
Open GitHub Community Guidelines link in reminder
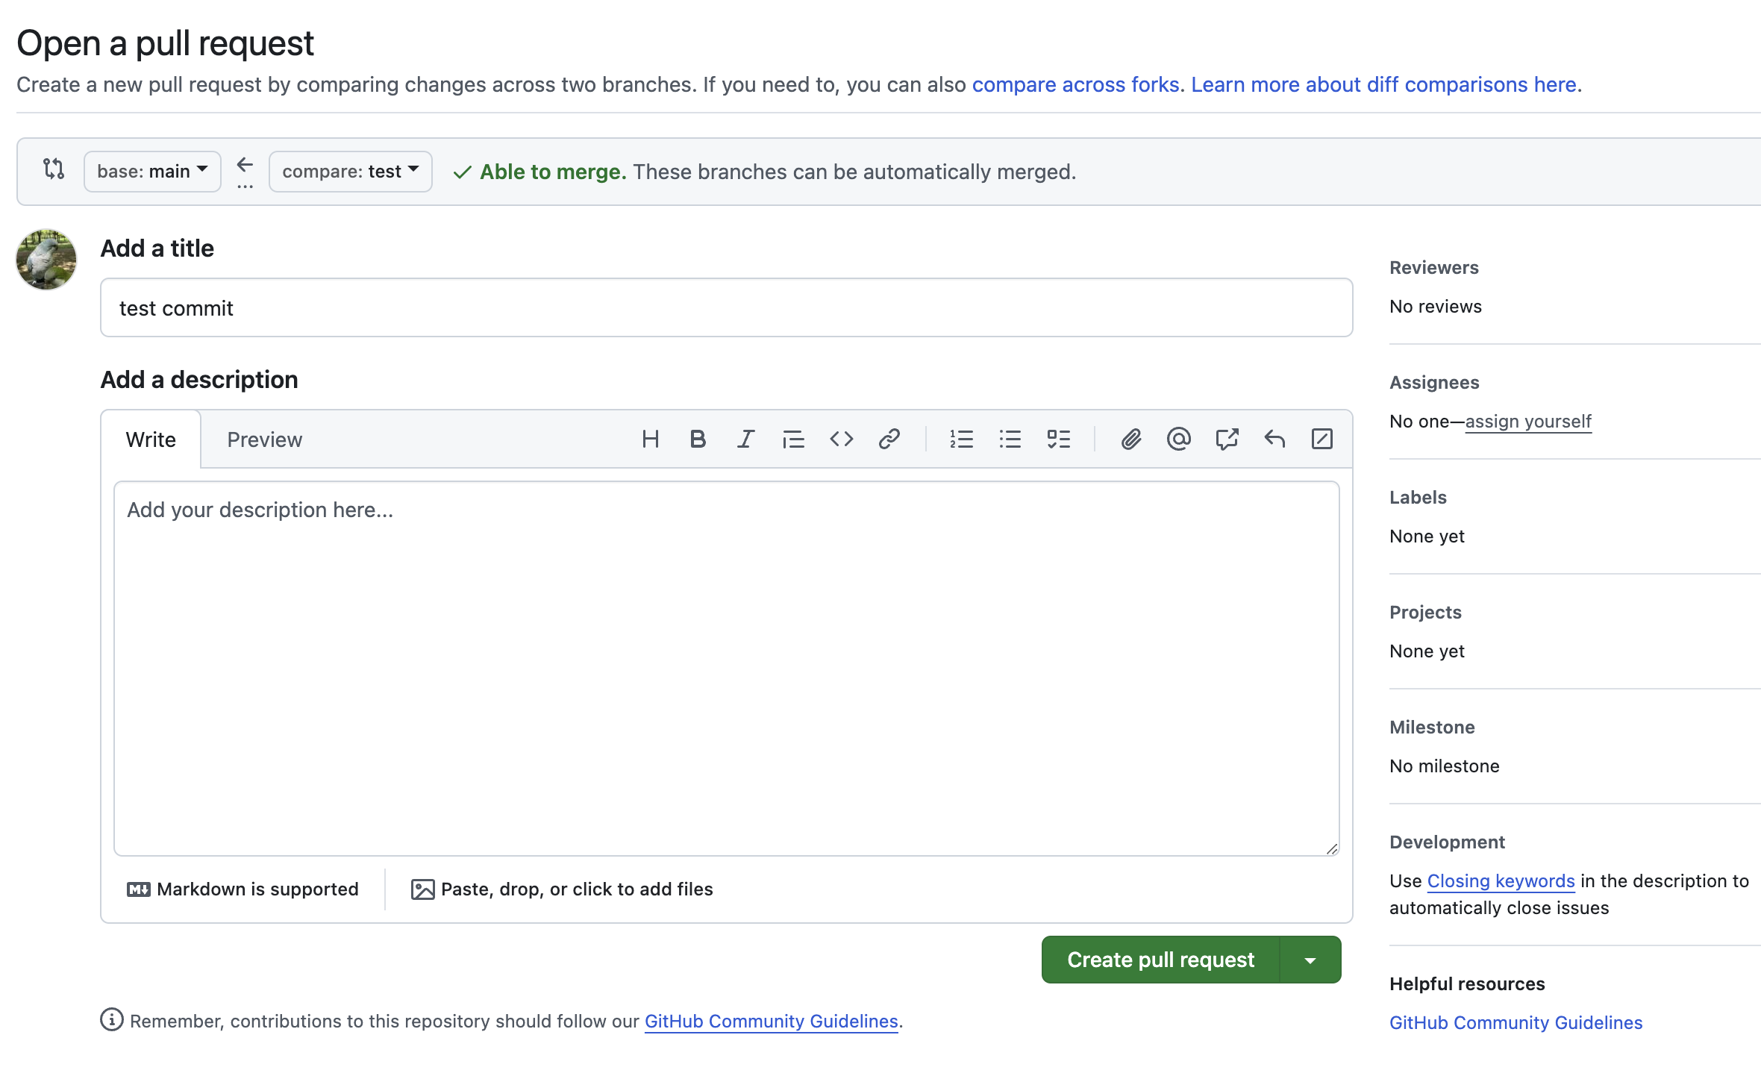[x=772, y=1021]
